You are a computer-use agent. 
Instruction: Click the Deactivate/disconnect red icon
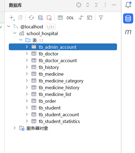(49, 18)
